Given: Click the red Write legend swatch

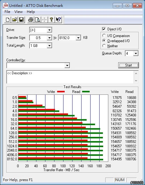Looking at the screenshot, I should (x=61, y=91).
